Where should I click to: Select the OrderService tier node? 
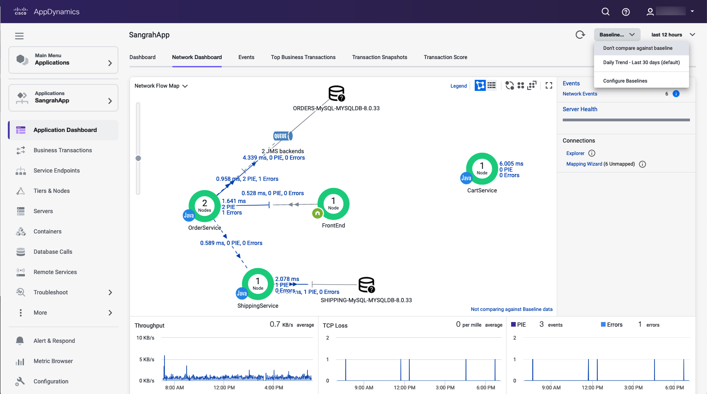[205, 206]
